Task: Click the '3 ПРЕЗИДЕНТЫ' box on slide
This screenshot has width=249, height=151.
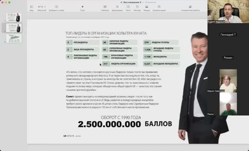Action: pyautogui.click(x=82, y=42)
